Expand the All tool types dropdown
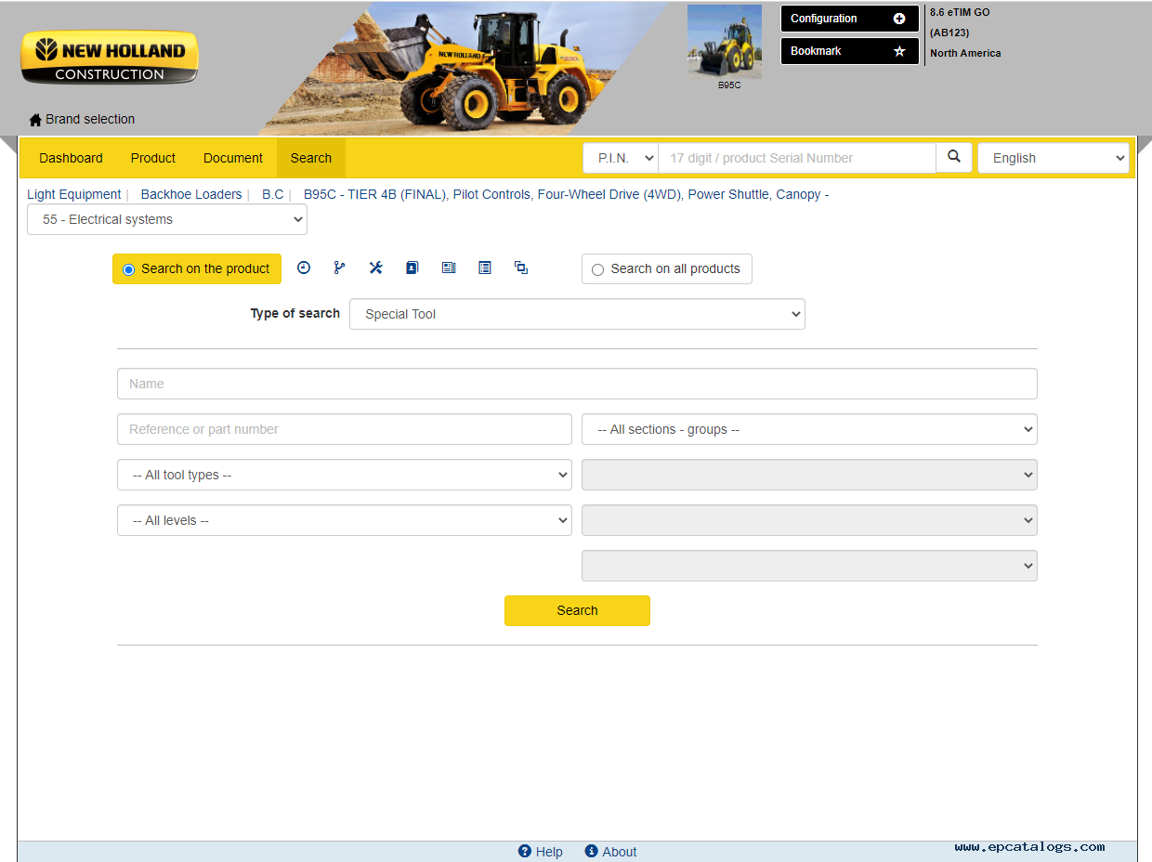Image resolution: width=1152 pixels, height=862 pixels. pyautogui.click(x=344, y=475)
